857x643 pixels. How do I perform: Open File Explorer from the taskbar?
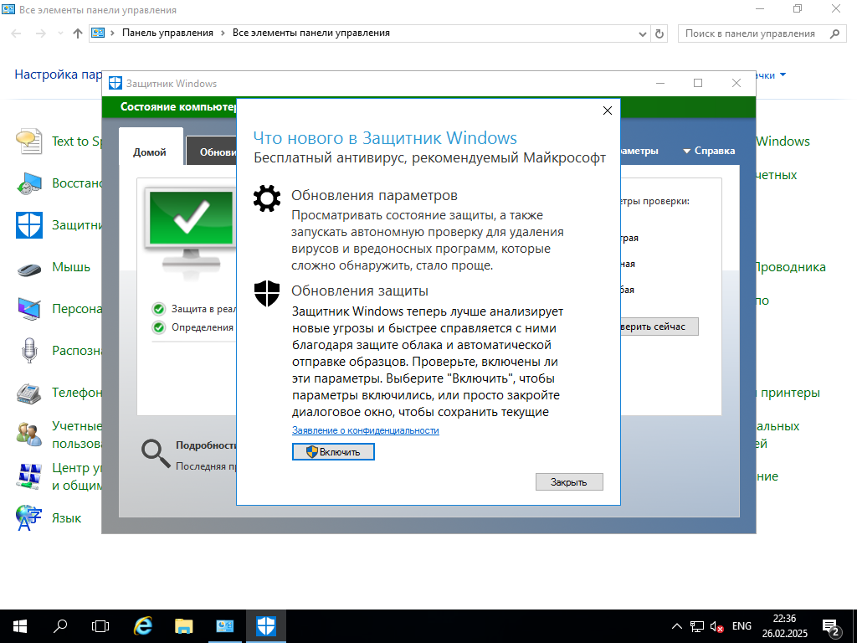[x=183, y=626]
